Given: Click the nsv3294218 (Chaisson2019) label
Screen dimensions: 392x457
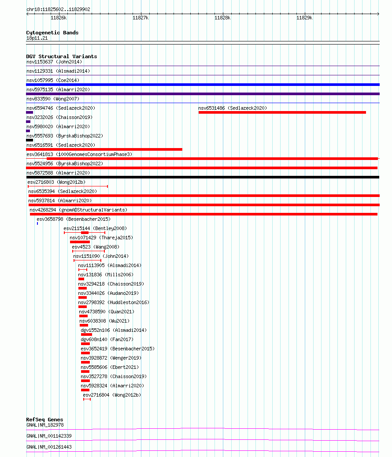Looking at the screenshot, I should 111,284.
